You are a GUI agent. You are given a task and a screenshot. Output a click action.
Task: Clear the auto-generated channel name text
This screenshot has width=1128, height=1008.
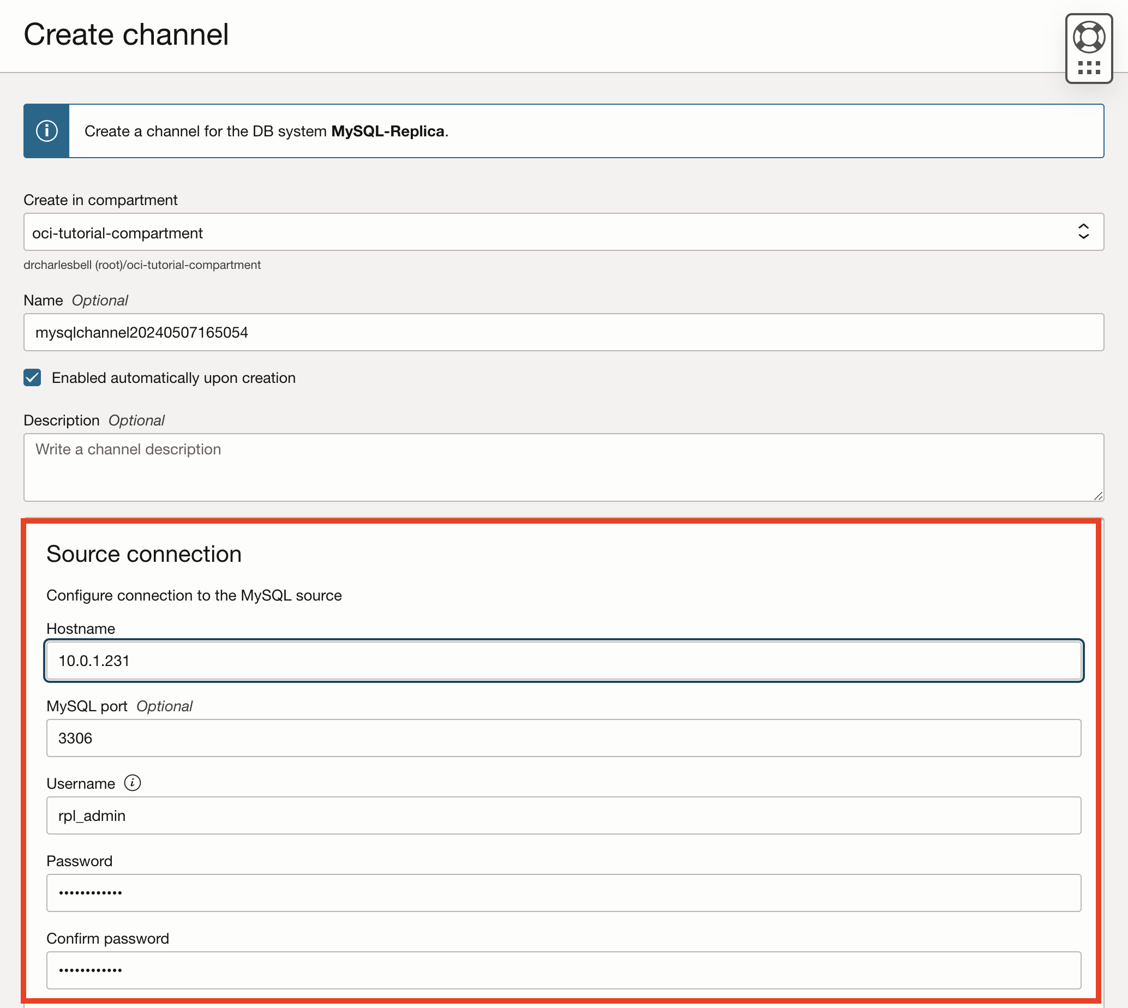pos(141,332)
